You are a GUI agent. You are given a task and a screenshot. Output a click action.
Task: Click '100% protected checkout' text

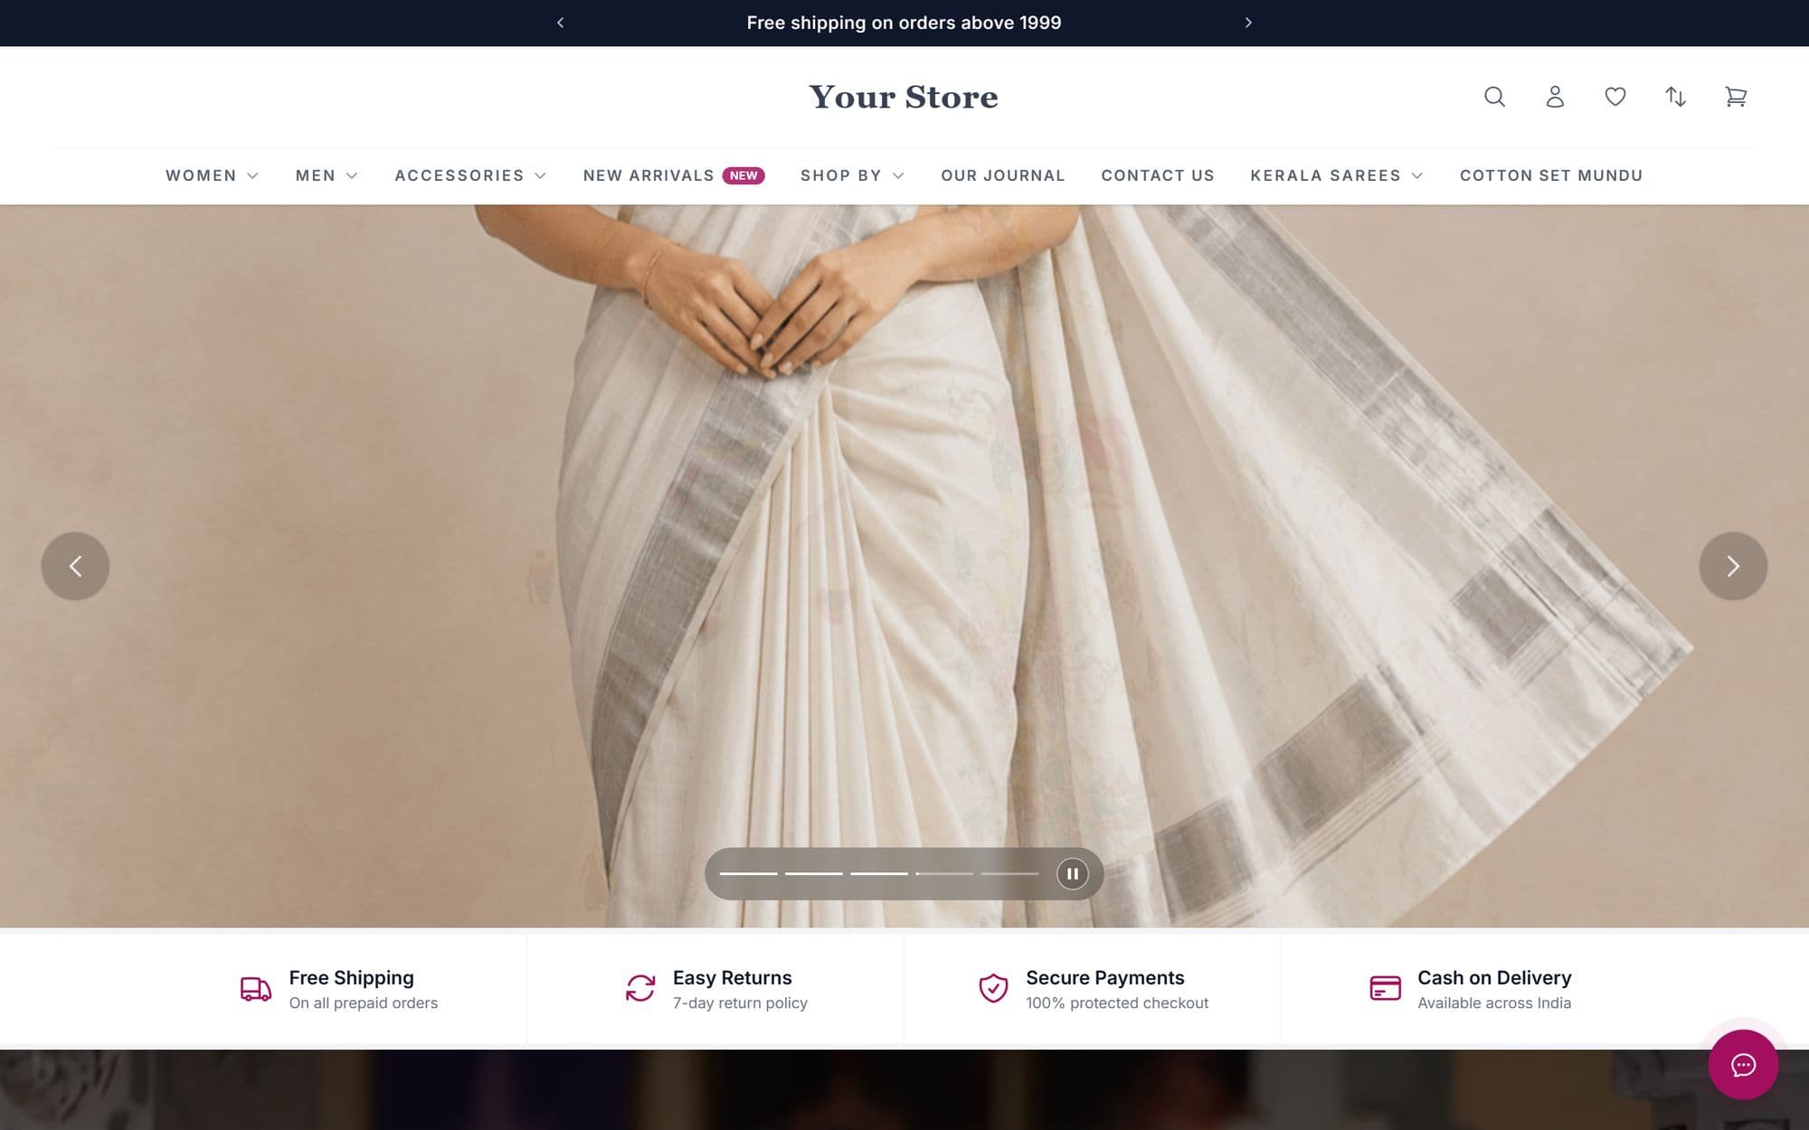1117,1003
